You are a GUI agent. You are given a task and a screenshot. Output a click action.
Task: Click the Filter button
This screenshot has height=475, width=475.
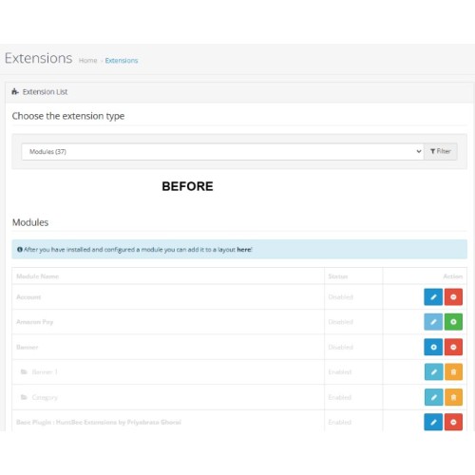pos(441,151)
